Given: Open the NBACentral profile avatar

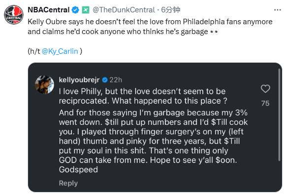Looking at the screenshot, I should coord(14,15).
